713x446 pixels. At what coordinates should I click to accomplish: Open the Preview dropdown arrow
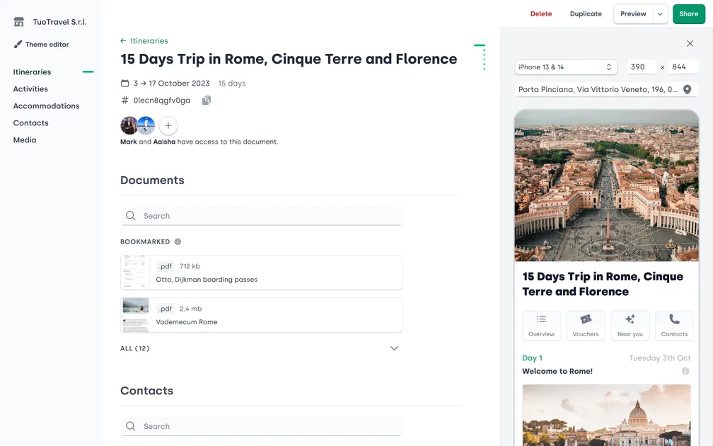pyautogui.click(x=659, y=13)
